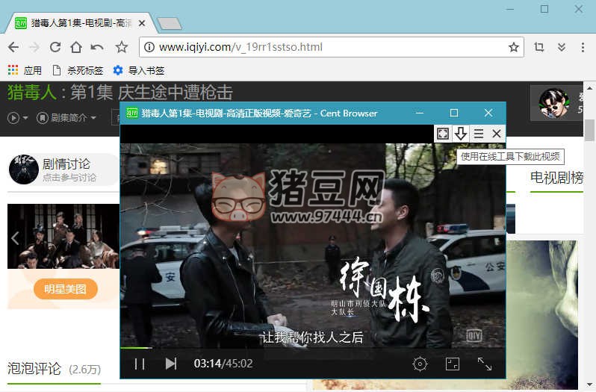Open the popup toolbar hamburger menu

pyautogui.click(x=479, y=134)
